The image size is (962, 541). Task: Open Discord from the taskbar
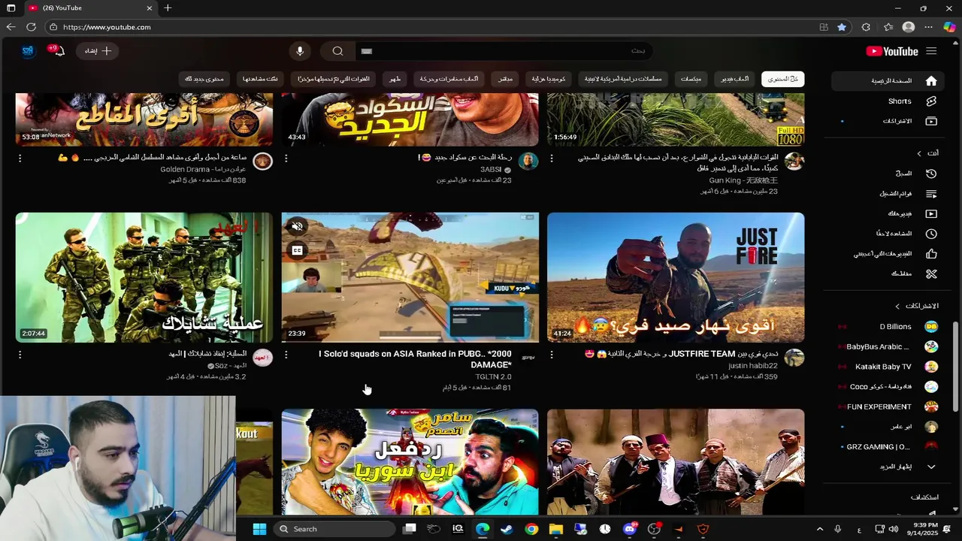tap(630, 529)
